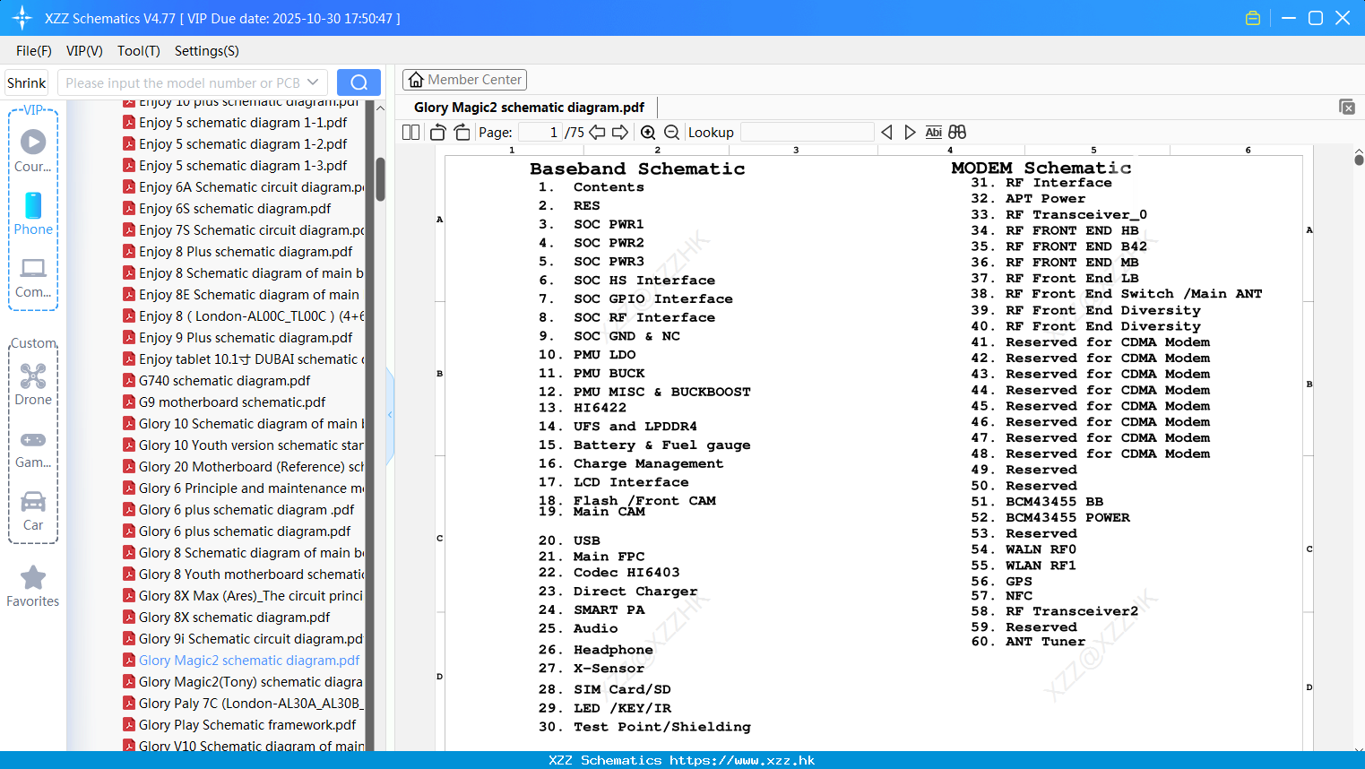Click the Shrink button
This screenshot has height=769, width=1365.
pos(26,82)
